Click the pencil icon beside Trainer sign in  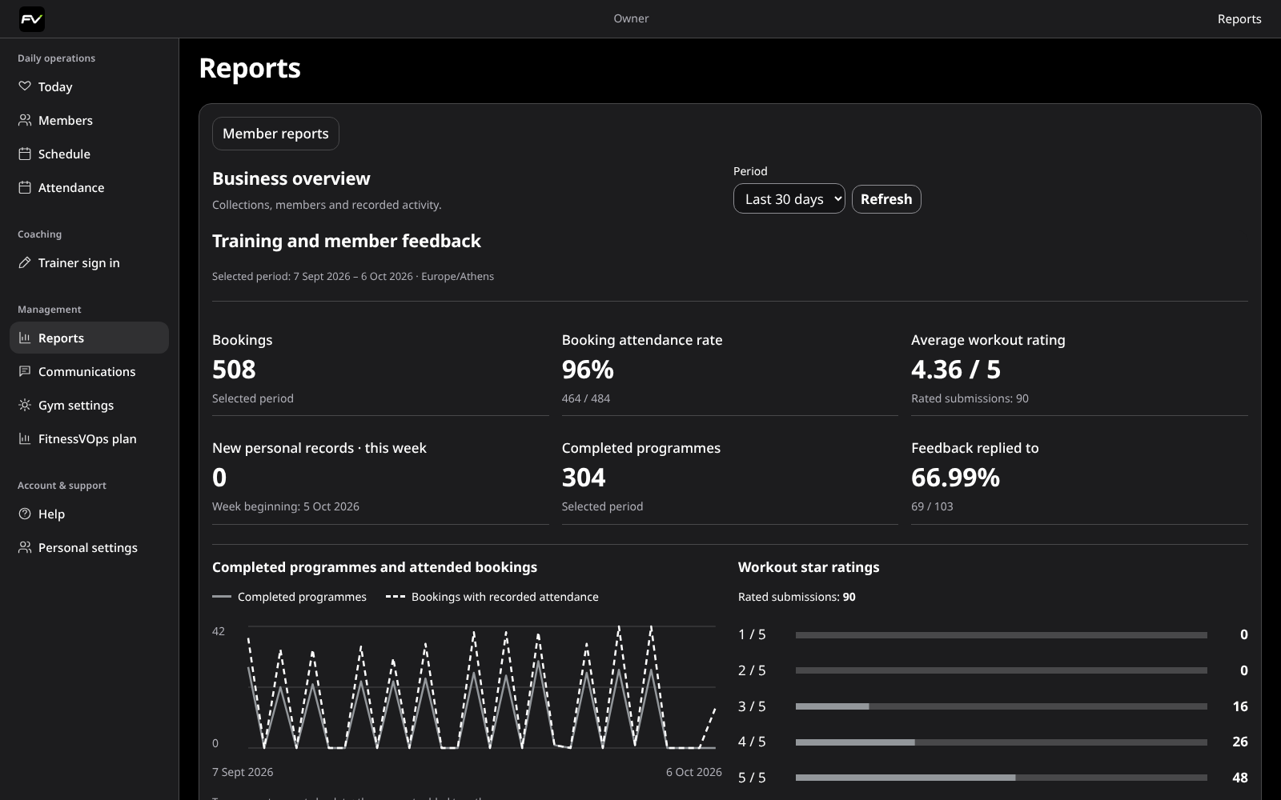(x=25, y=262)
